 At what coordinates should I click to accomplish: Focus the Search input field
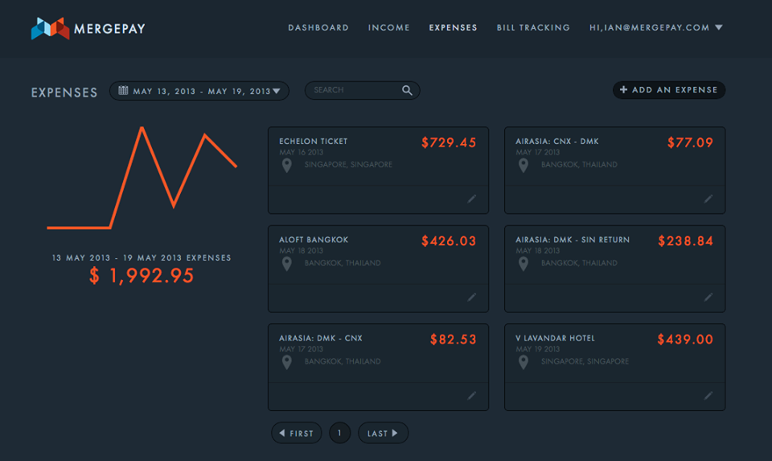click(363, 90)
